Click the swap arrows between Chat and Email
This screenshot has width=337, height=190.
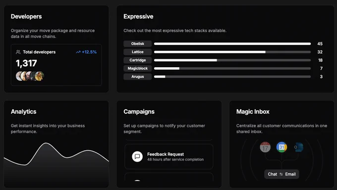pyautogui.click(x=281, y=174)
